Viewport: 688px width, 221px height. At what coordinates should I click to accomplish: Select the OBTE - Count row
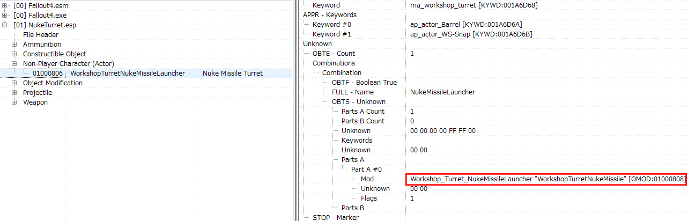pos(334,53)
